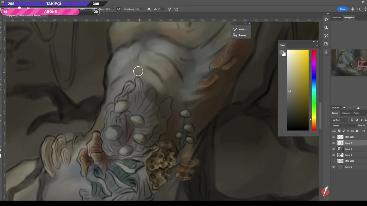Select the Layer 4 thumbnail
Image resolution: width=367 pixels, height=206 pixels.
pos(340,143)
